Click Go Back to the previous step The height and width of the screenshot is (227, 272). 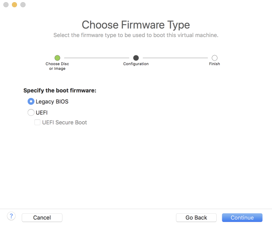coord(196,218)
